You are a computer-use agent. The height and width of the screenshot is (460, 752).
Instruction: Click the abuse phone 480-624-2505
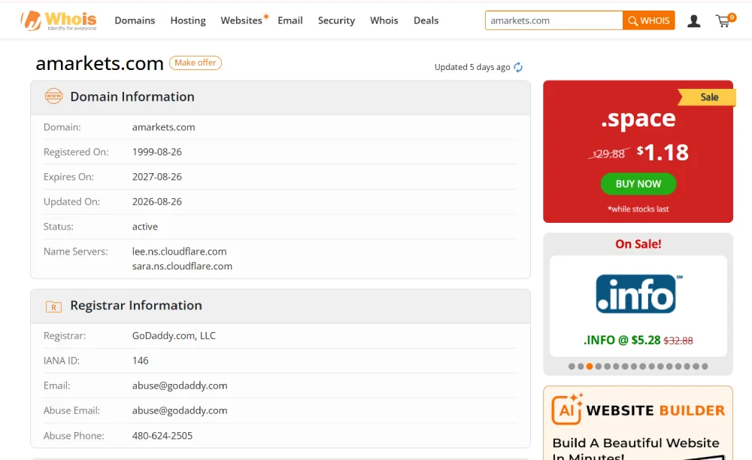click(x=162, y=435)
